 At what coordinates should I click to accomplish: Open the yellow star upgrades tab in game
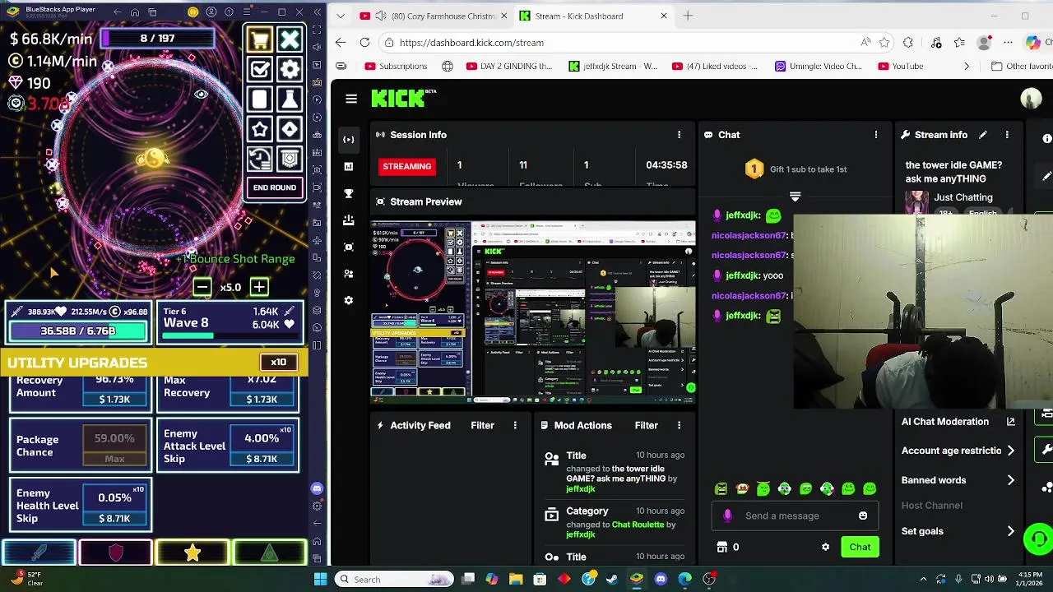[192, 553]
